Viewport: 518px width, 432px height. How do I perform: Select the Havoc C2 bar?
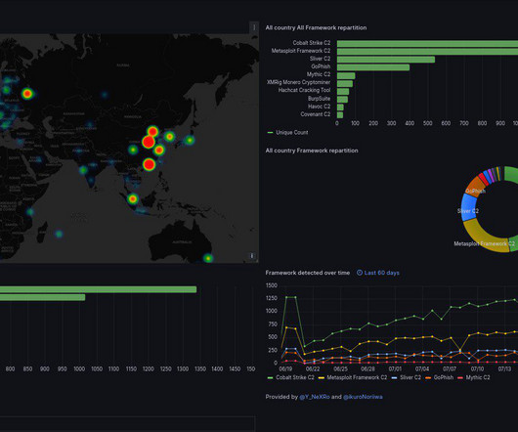[x=340, y=108]
